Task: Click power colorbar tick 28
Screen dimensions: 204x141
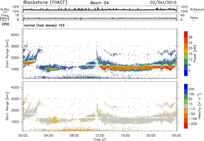Action: (190, 37)
